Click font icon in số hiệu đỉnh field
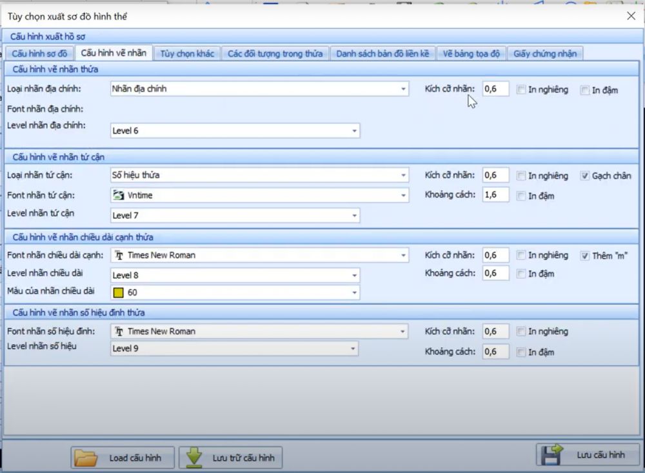The height and width of the screenshot is (473, 645). coord(119,332)
